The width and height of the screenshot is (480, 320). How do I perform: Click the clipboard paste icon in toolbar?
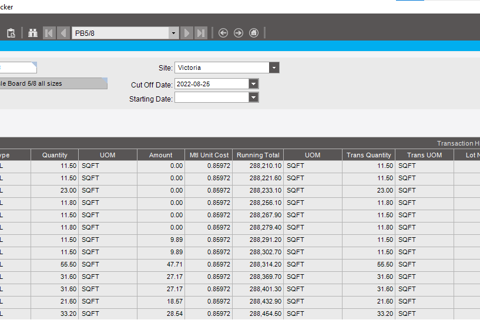11,33
